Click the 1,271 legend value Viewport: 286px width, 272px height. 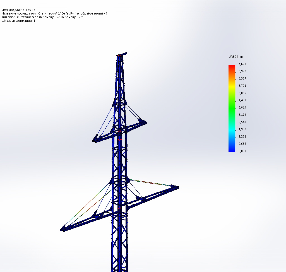point(242,136)
